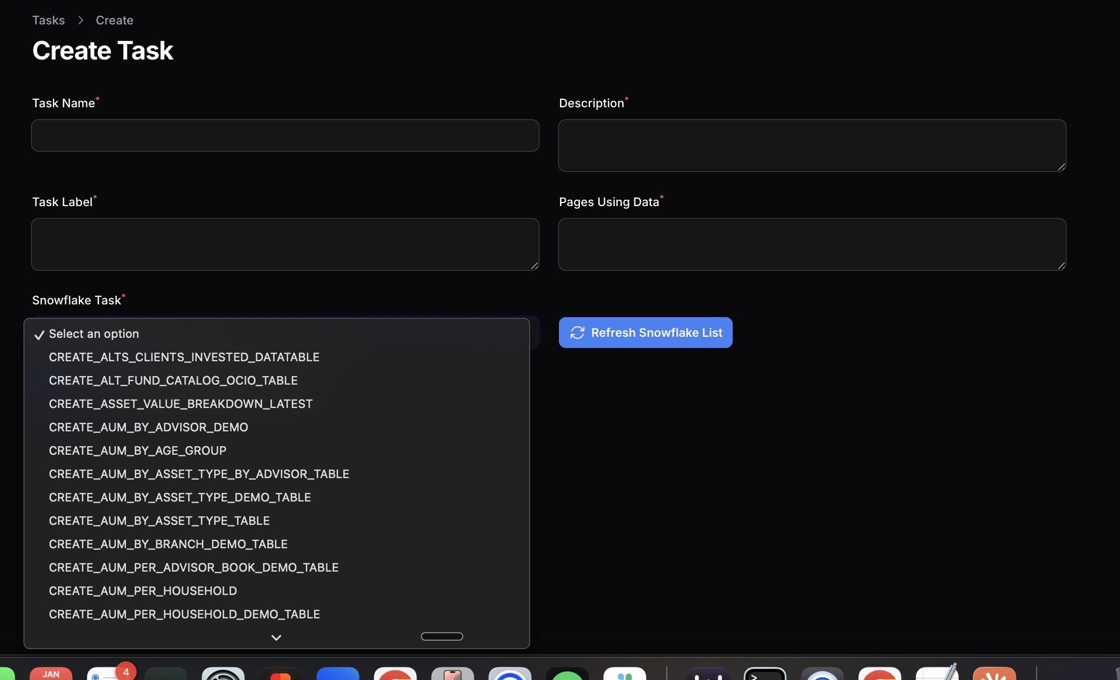Open System Settings gear in the dock
1120x680 pixels.
(223, 674)
